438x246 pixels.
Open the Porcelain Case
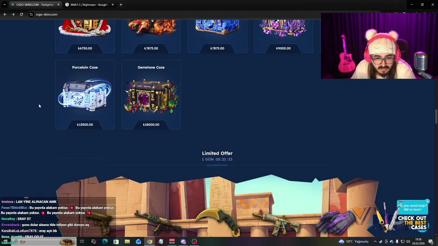click(85, 95)
